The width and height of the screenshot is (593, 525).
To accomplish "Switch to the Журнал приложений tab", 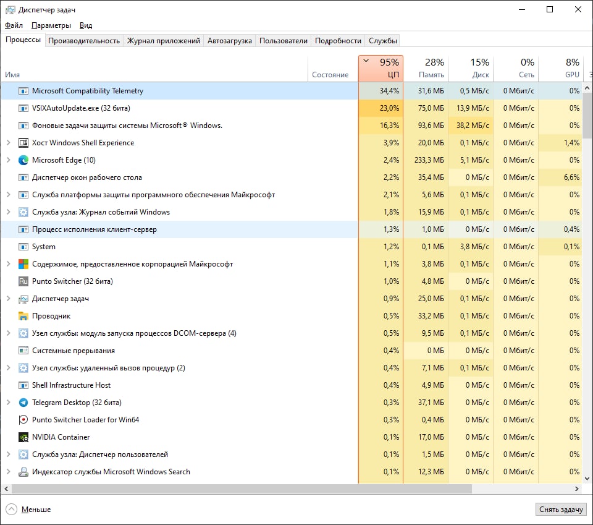I will coord(163,41).
